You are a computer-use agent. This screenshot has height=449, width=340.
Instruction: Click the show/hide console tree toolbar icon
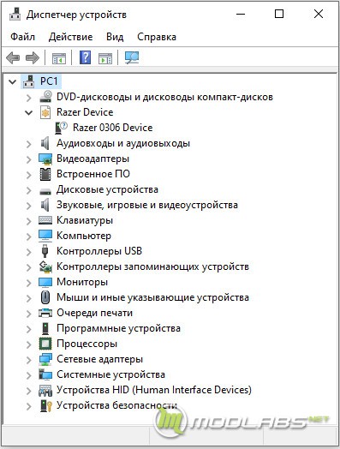[x=59, y=58]
